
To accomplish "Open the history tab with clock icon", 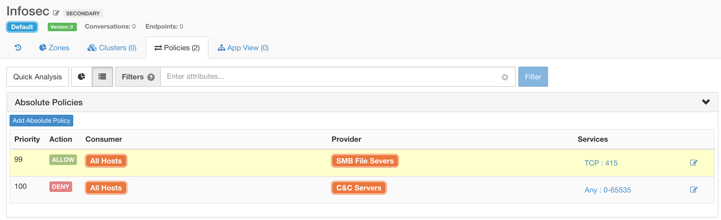I will (x=18, y=48).
